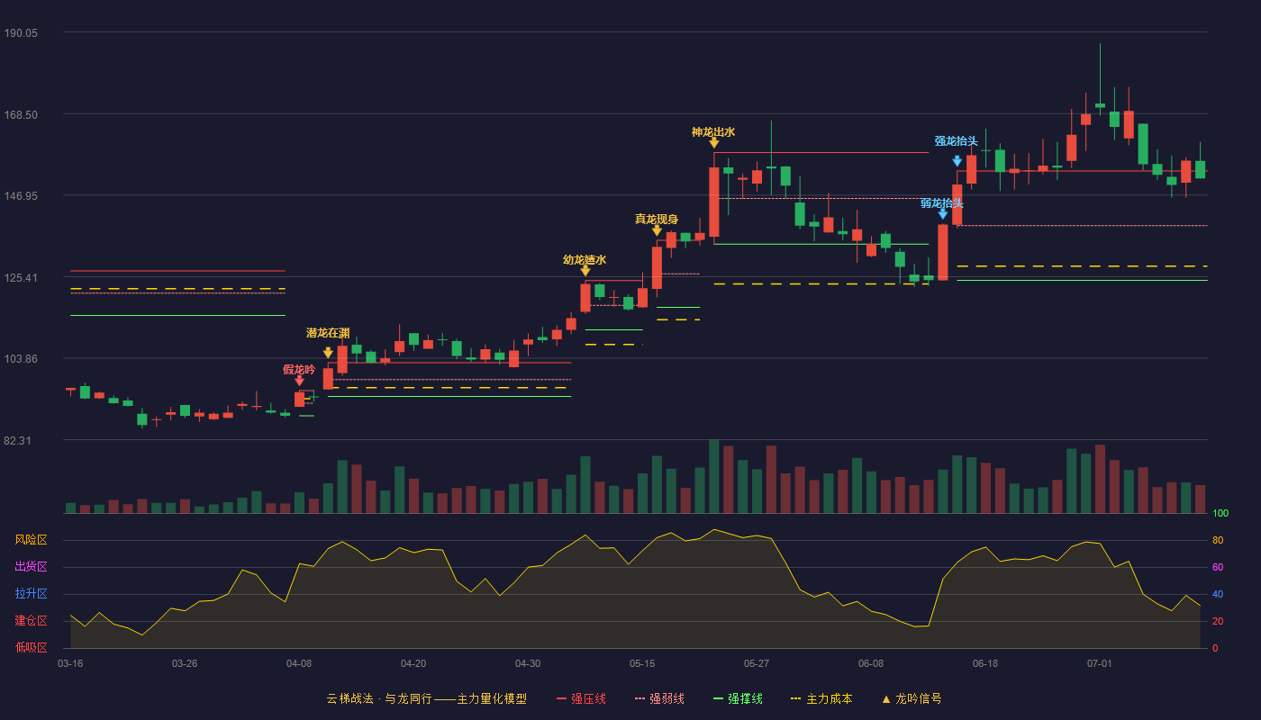Click the yellow arrow under the 幼龙 signal label
Image resolution: width=1261 pixels, height=720 pixels.
pos(585,271)
